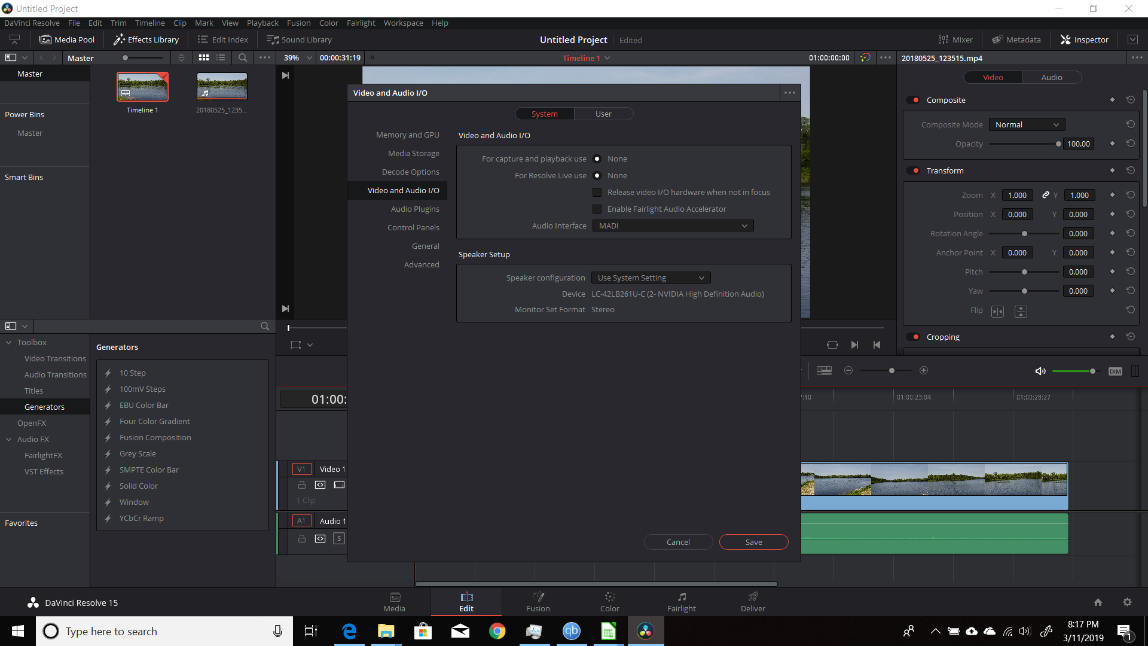Open viewer zoom 39% dropdown
Screen dimensions: 1148x646
pyautogui.click(x=297, y=58)
